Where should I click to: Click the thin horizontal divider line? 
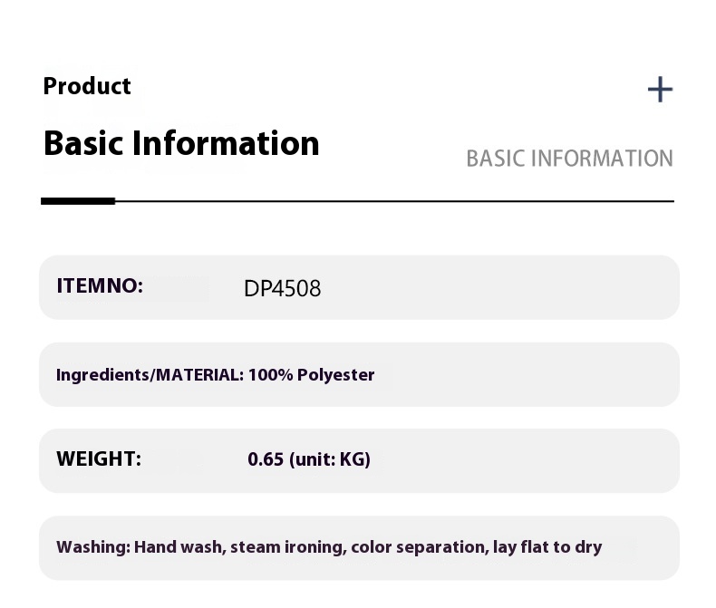pos(394,201)
